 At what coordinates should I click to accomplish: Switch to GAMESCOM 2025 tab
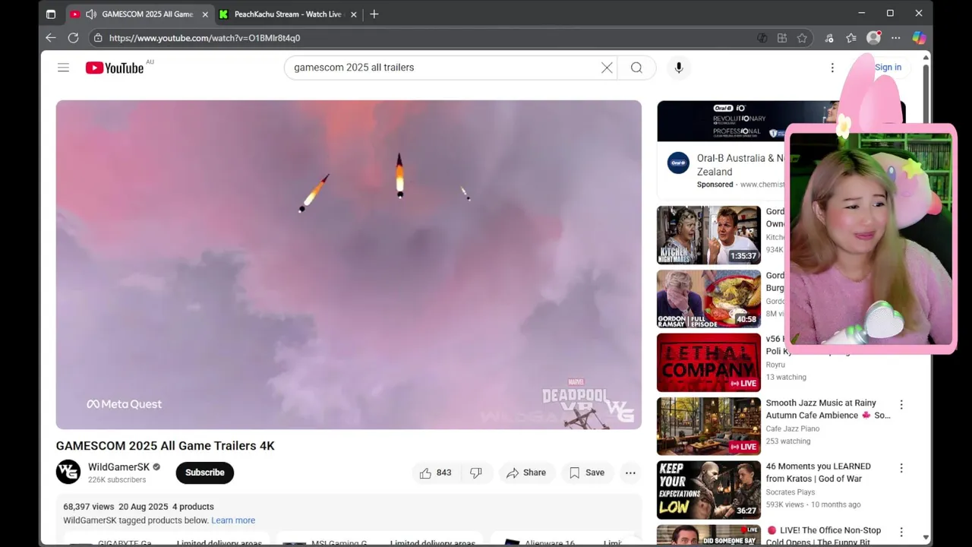(139, 14)
